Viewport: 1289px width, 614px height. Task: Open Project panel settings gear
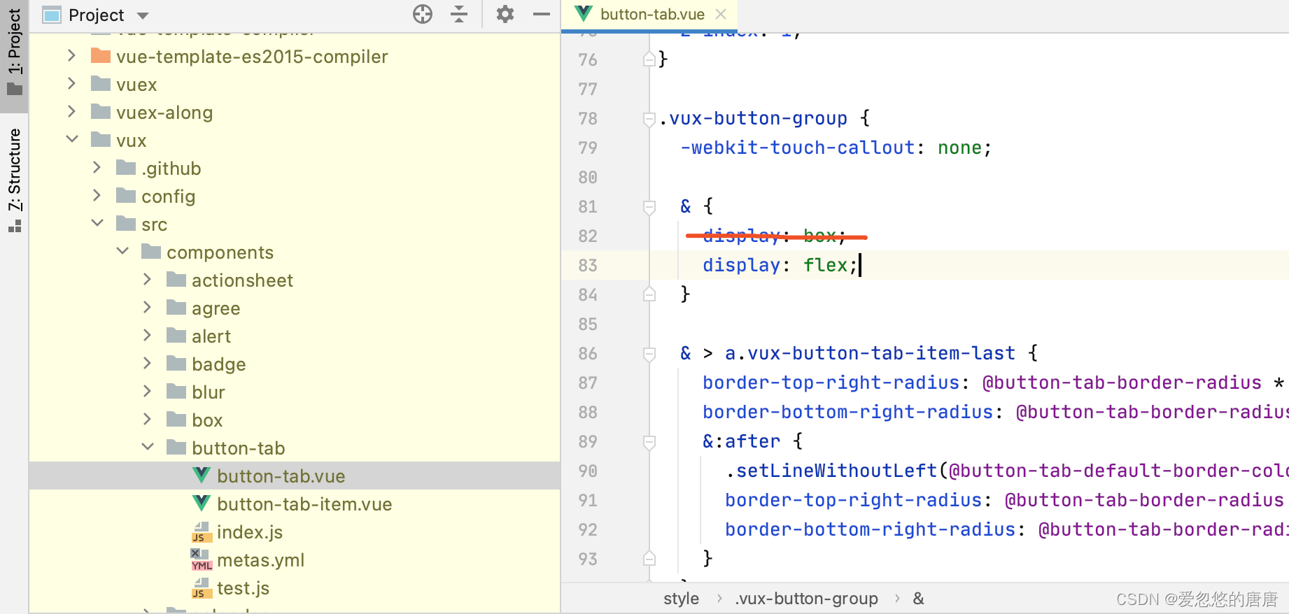coord(505,14)
